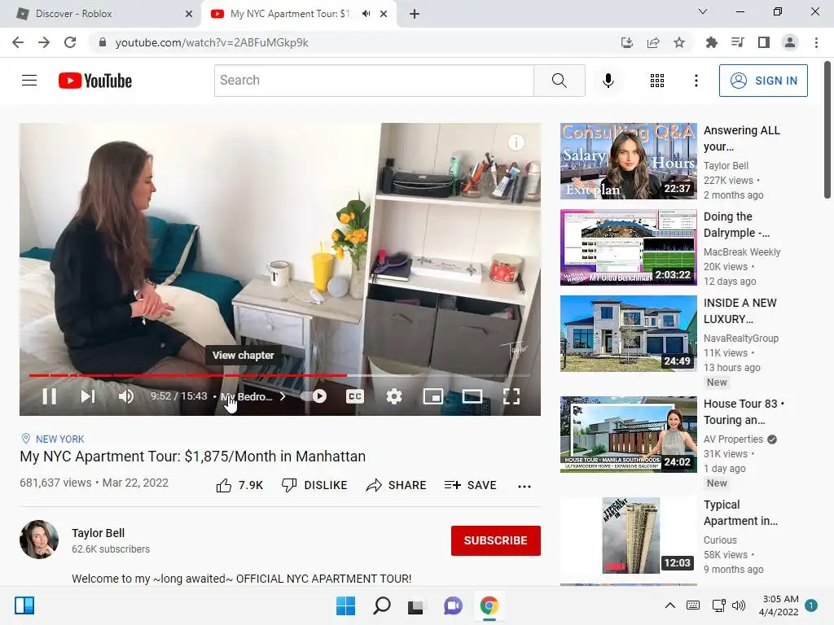Open House Tour 83 video title
The image size is (834, 625).
coord(744,412)
